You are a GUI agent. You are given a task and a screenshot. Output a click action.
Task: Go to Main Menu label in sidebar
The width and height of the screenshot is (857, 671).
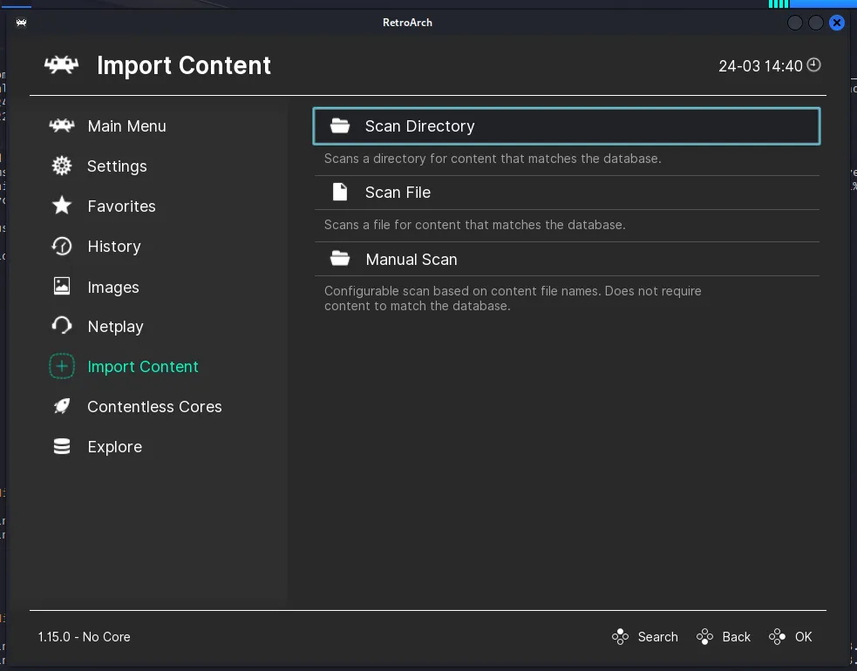126,126
